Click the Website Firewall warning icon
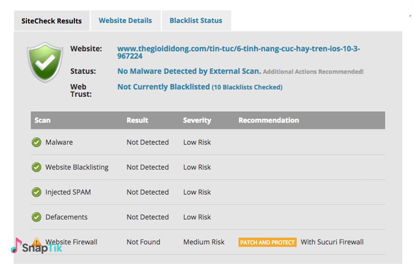This screenshot has width=413, height=264. (x=36, y=241)
